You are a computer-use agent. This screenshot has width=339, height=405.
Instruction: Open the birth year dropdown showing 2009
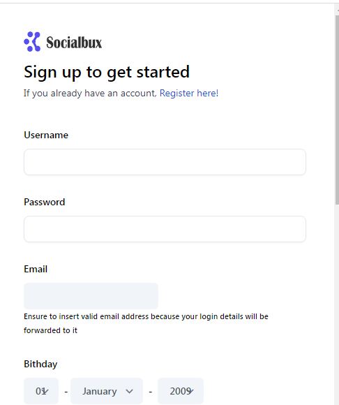[181, 391]
